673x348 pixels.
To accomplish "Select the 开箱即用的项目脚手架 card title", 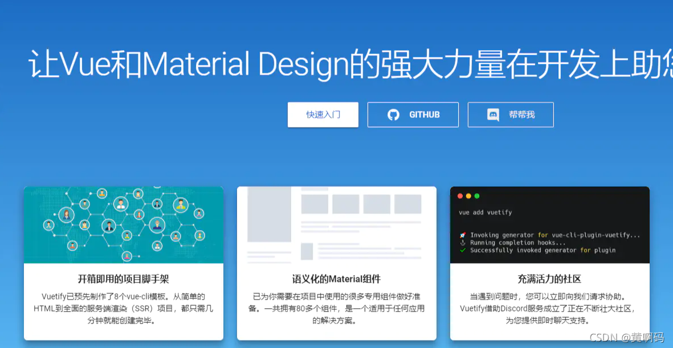I will pyautogui.click(x=124, y=279).
